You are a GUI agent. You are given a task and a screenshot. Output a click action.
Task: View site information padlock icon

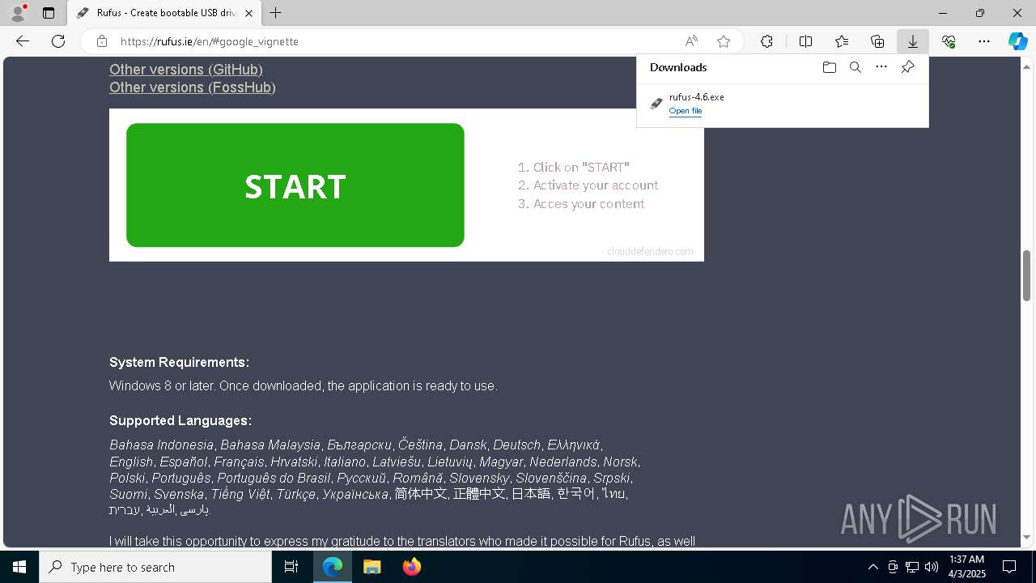(101, 41)
